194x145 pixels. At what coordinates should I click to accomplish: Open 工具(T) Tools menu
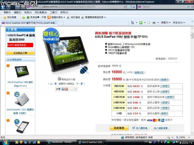click(54, 12)
